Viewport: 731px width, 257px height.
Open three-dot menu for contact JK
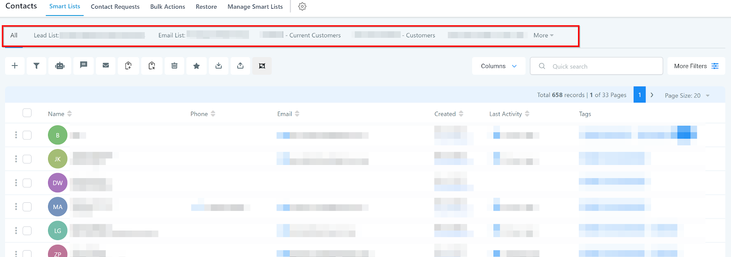tap(16, 159)
